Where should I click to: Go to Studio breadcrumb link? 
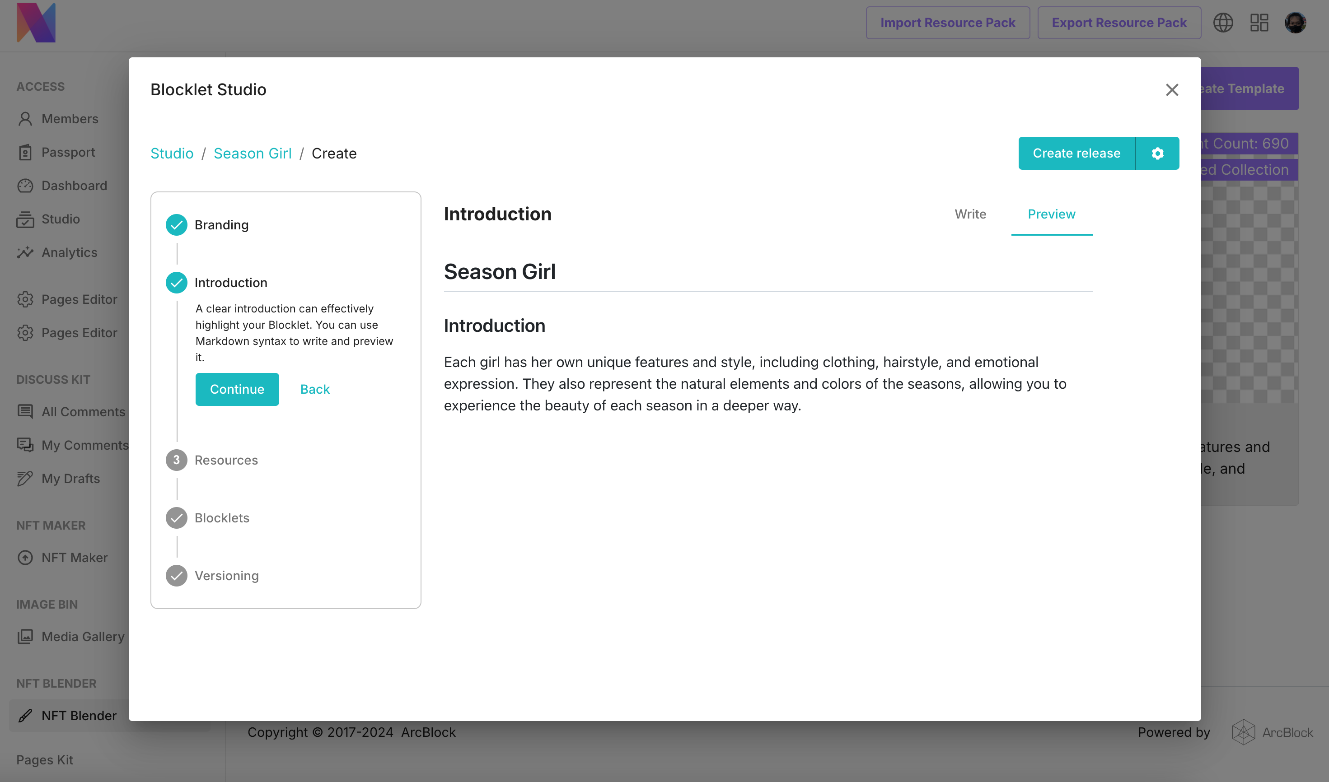pyautogui.click(x=172, y=154)
